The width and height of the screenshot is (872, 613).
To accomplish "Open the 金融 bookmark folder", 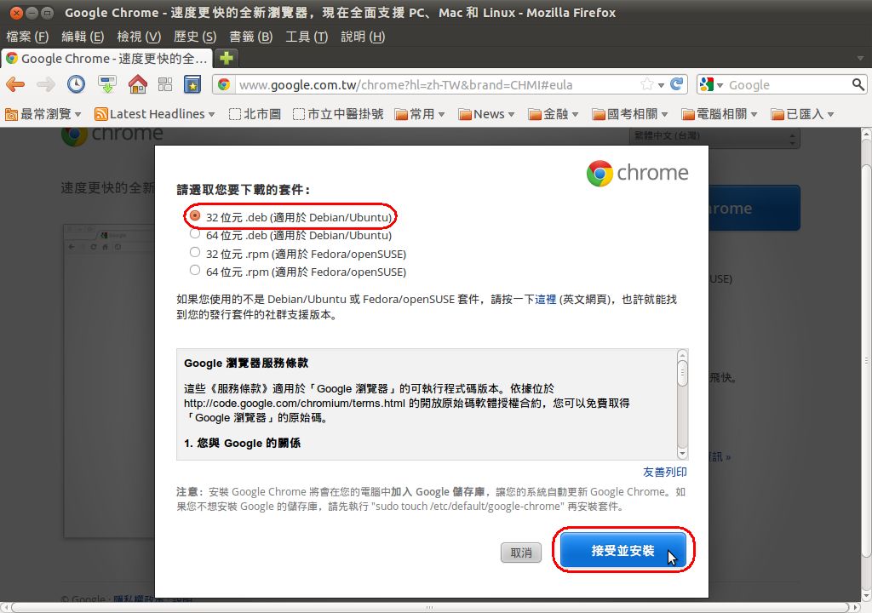I will [554, 114].
